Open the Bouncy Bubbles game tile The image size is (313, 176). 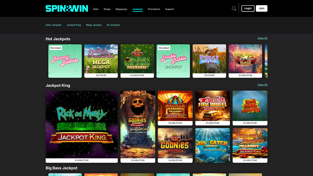pos(65,61)
